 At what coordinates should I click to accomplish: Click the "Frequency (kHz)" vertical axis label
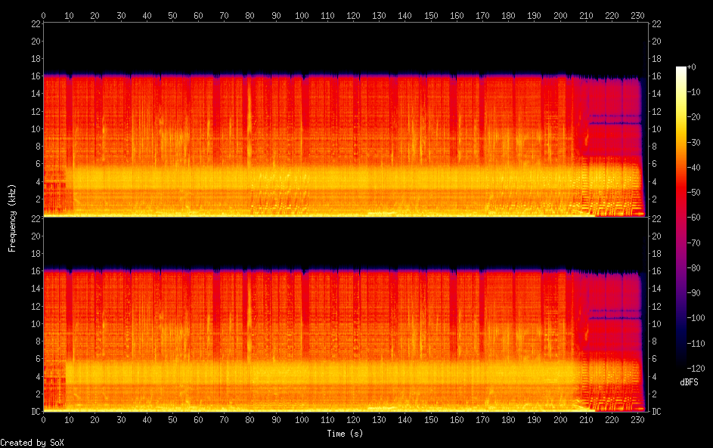(x=12, y=218)
